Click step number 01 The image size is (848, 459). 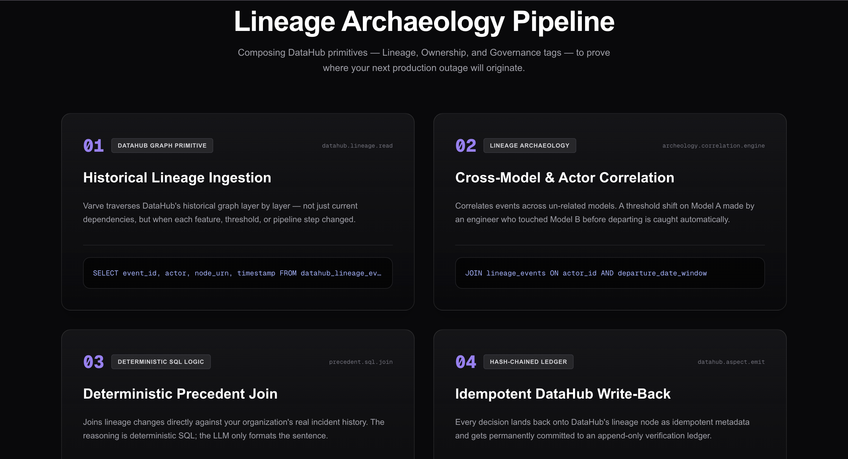click(x=94, y=146)
